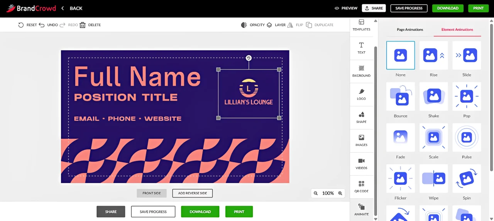The width and height of the screenshot is (494, 221).
Task: Reset the design with the RESET icon
Action: [x=21, y=25]
